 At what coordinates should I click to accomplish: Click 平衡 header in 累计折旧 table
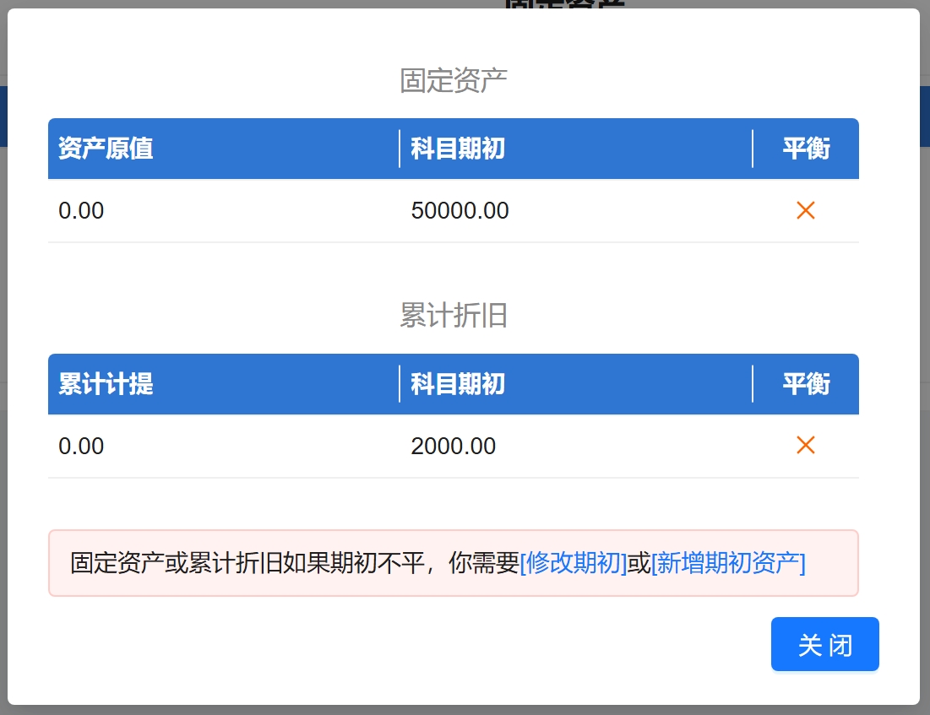coord(806,384)
